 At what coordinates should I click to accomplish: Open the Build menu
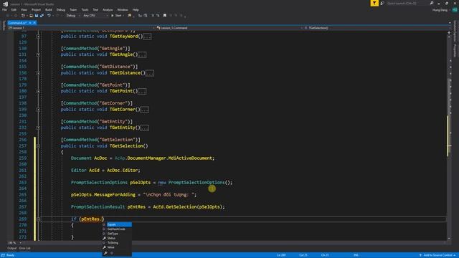(x=49, y=9)
